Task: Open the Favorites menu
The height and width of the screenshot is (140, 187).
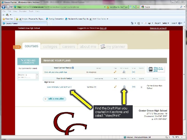Action: [x=23, y=11]
